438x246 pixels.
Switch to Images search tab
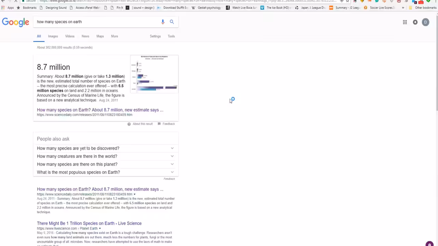click(x=53, y=36)
